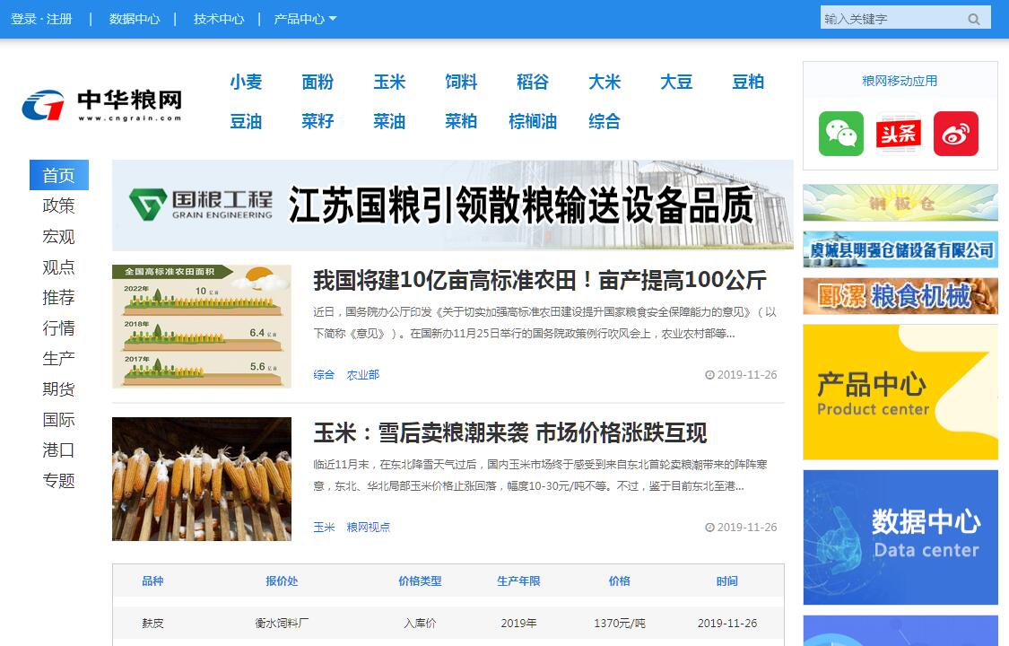
Task: Click the Toutiao (头条) app icon
Action: tap(898, 134)
